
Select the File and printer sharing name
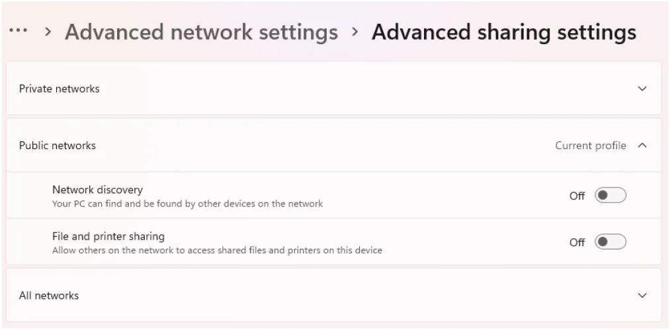[108, 236]
